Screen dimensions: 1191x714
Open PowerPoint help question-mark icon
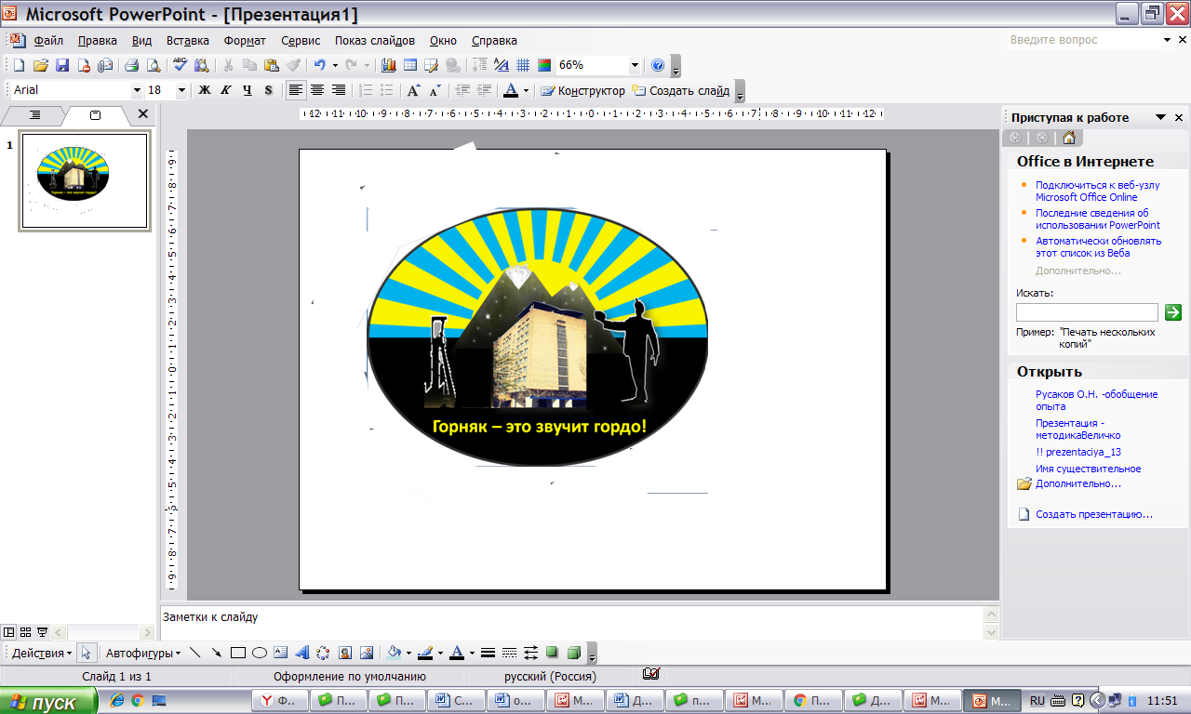(658, 65)
